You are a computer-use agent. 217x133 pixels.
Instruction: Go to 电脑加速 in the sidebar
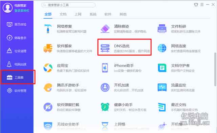point(17,64)
